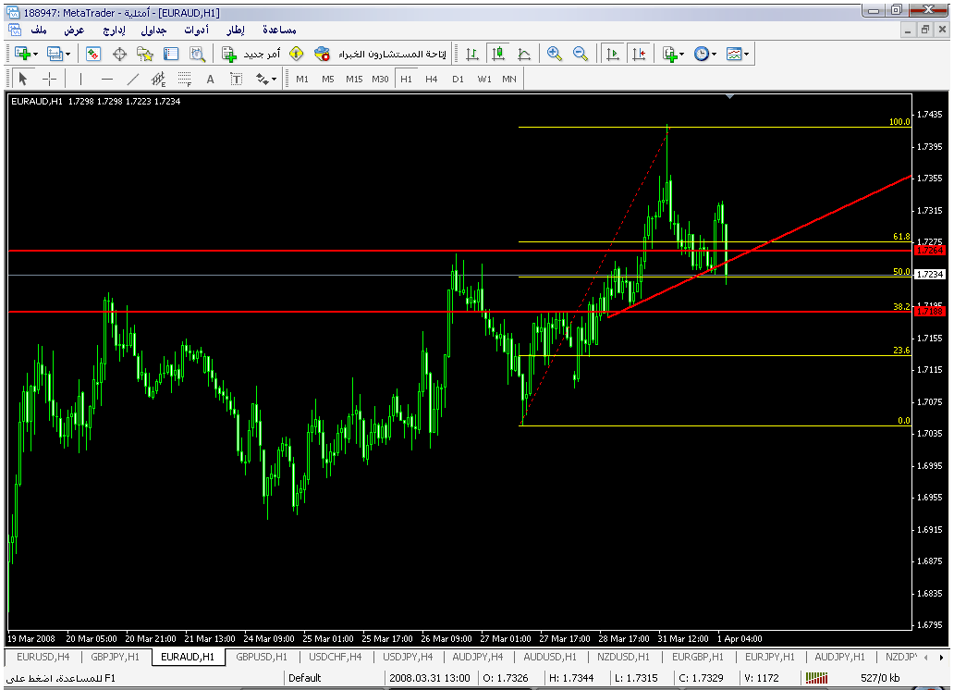Toggle the Auto Scroll chart button
Viewport: 954px width, 690px height.
coord(612,55)
